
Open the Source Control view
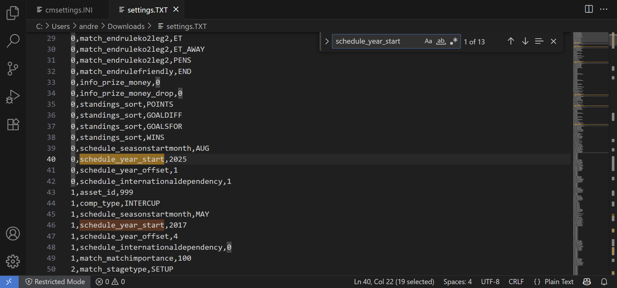13,68
